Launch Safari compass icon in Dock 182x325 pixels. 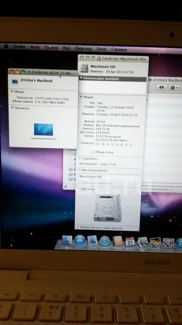click(x=105, y=241)
